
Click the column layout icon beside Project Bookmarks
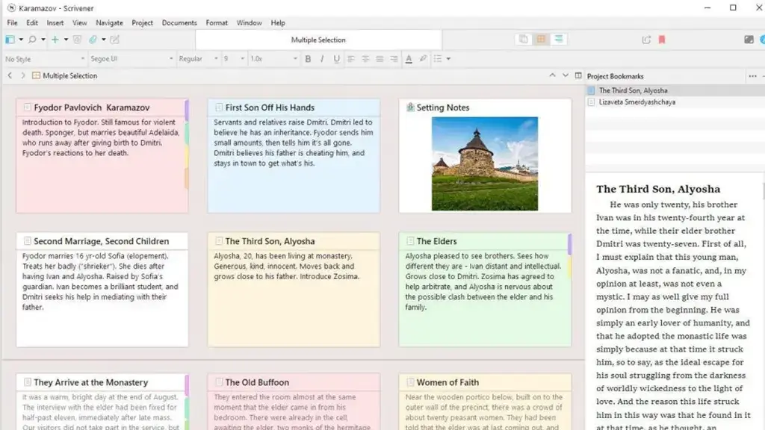(579, 75)
